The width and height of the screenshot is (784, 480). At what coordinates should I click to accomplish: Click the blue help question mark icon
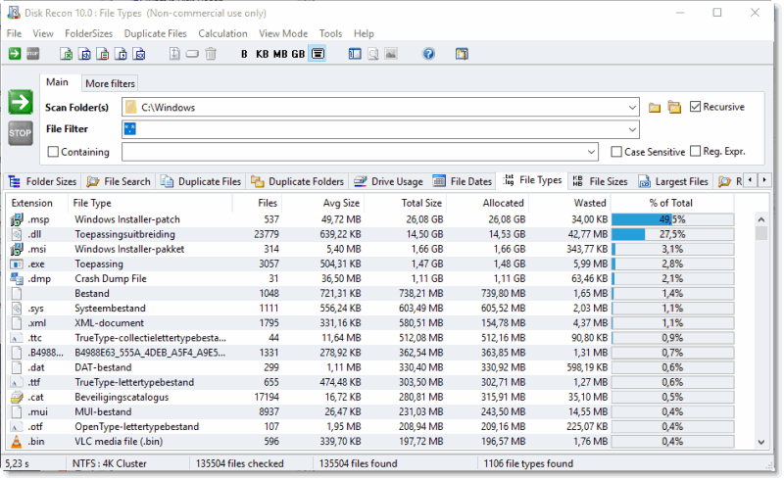(x=428, y=54)
